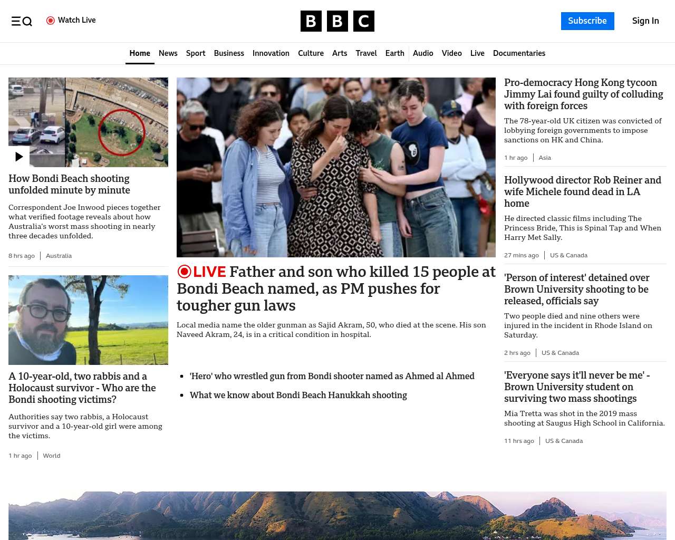Open 'Hero' Ahmed al Ahmed article link
The height and width of the screenshot is (540, 675).
(332, 376)
